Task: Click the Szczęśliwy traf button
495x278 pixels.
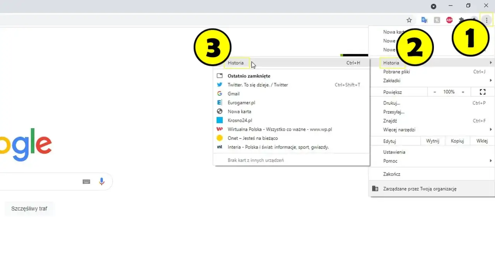Action: tap(29, 208)
